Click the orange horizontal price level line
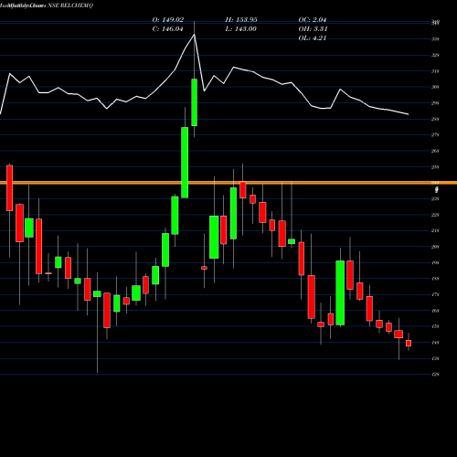The height and width of the screenshot is (457, 457). pyautogui.click(x=228, y=183)
